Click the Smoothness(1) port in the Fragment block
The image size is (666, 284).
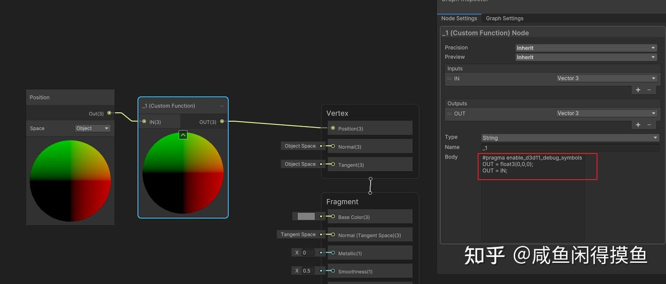(x=332, y=271)
